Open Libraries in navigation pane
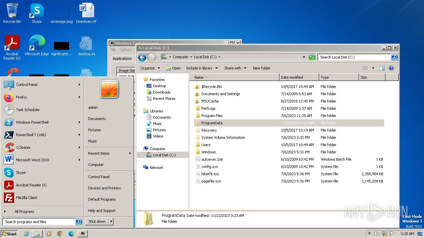Screen dimensions: 424x238 click(x=156, y=111)
